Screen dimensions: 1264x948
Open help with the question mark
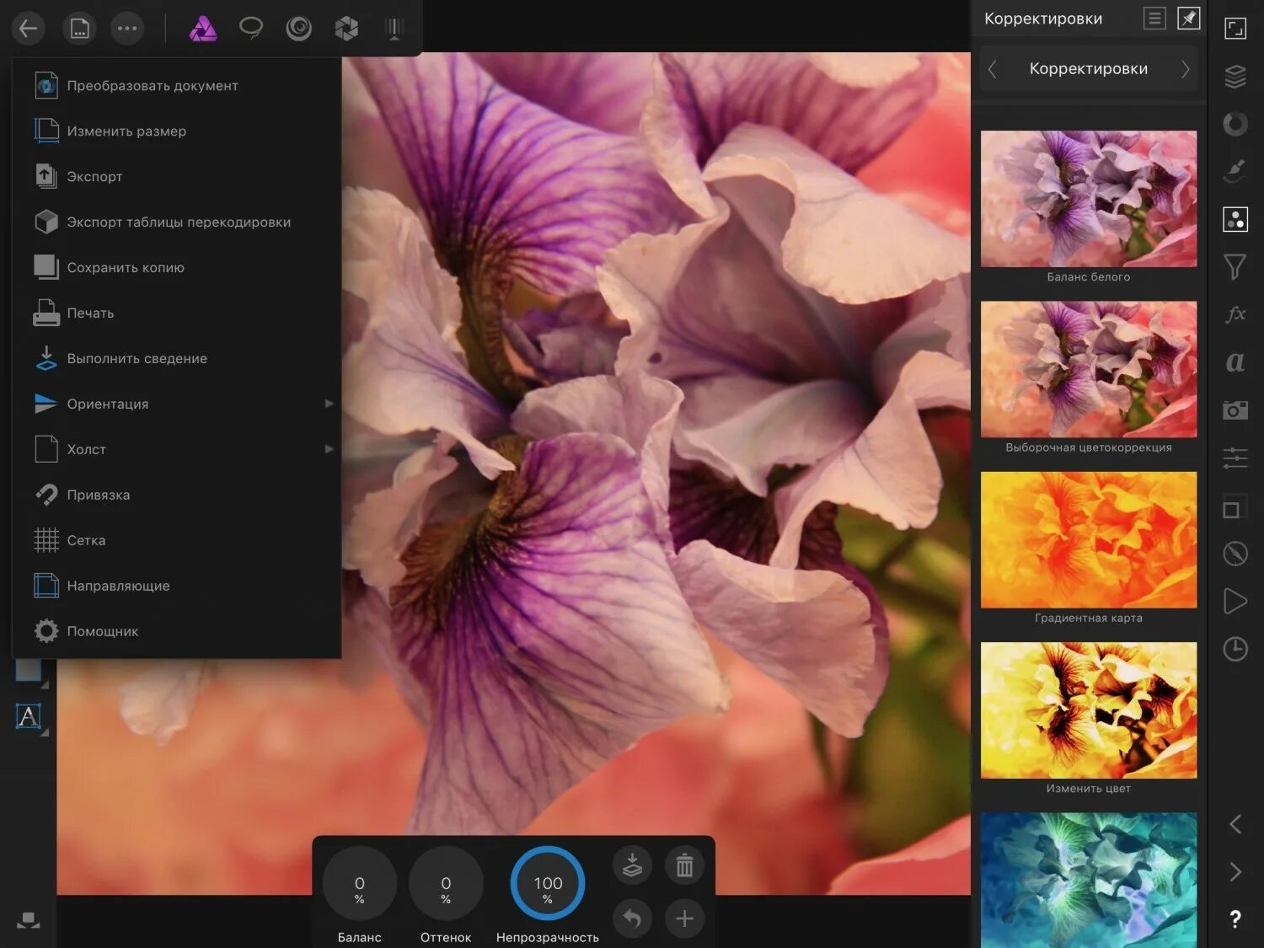pos(1235,919)
